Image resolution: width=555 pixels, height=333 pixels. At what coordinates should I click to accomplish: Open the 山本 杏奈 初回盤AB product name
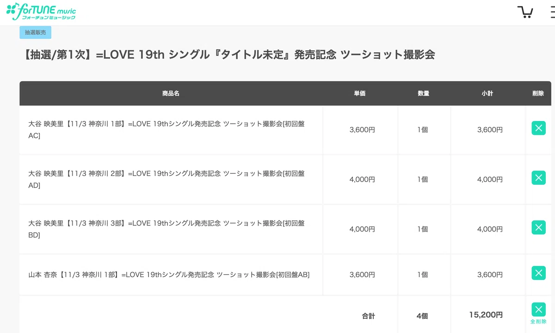(169, 274)
